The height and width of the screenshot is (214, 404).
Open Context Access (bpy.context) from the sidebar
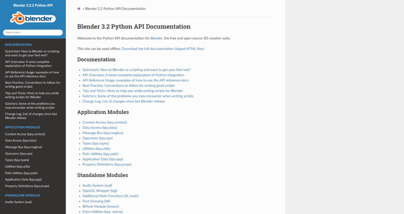point(25,134)
